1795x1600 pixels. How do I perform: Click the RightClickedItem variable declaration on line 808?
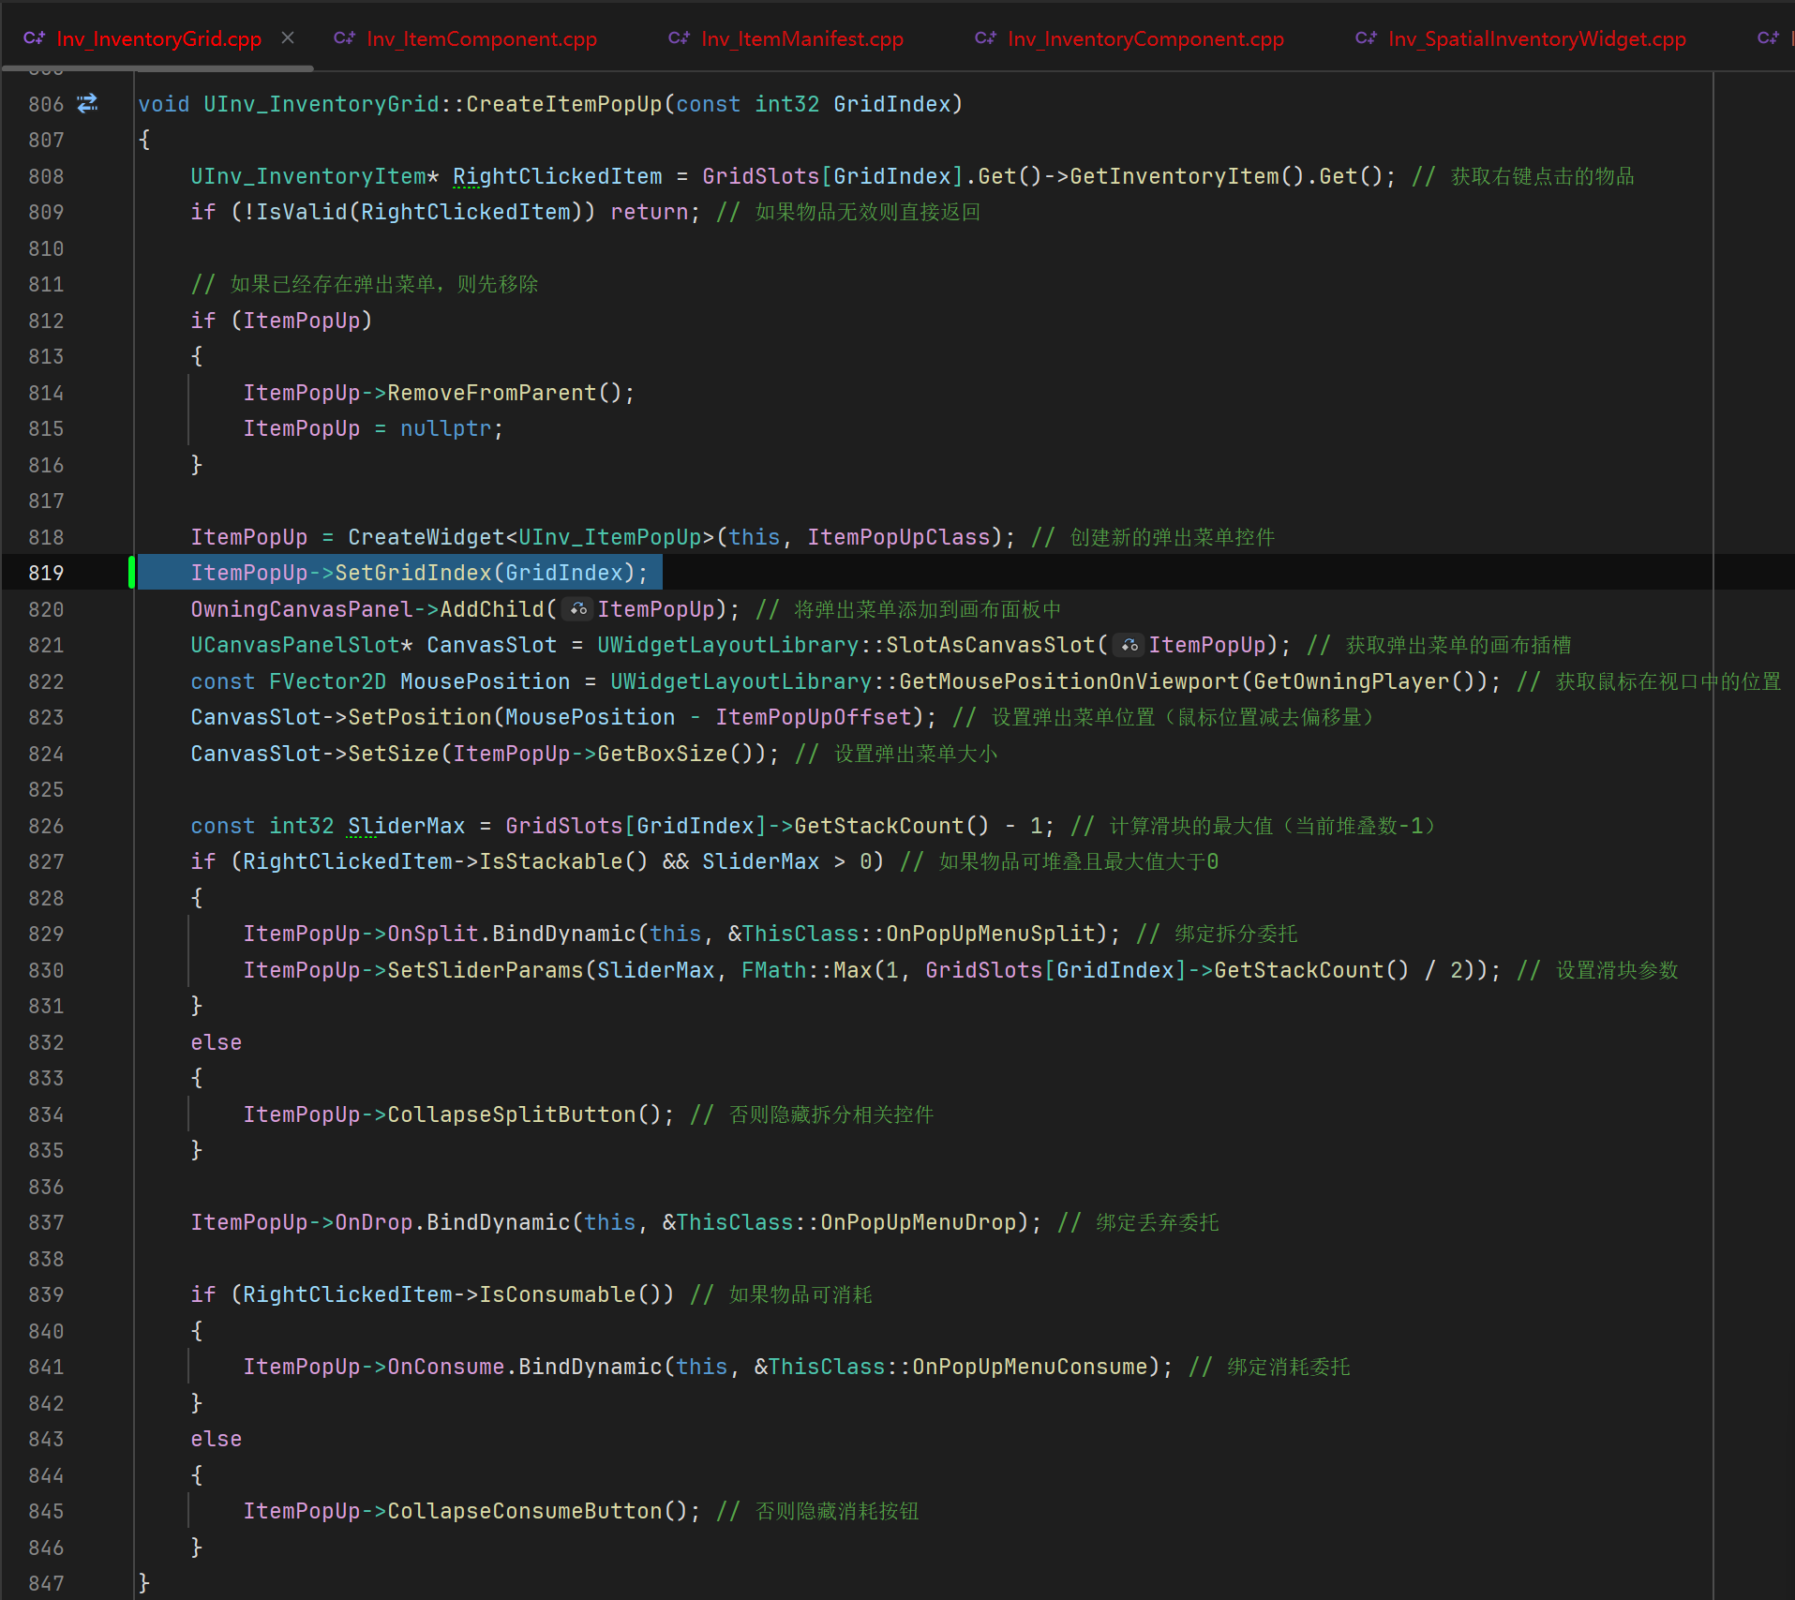(x=558, y=176)
